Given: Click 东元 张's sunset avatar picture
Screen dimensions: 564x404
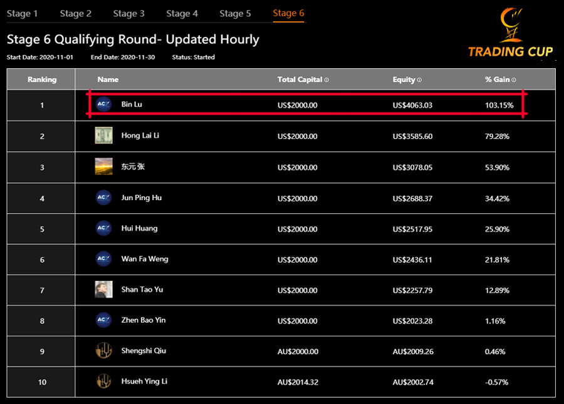Looking at the screenshot, I should 103,166.
